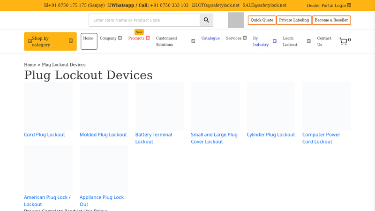Click the search magnifier icon button

pos(206,20)
